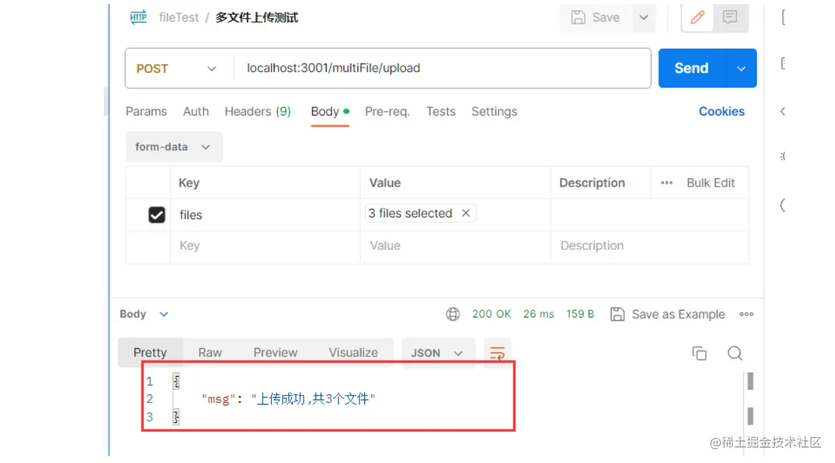The width and height of the screenshot is (835, 463).
Task: Open the Headers (9) tab
Action: tap(258, 112)
